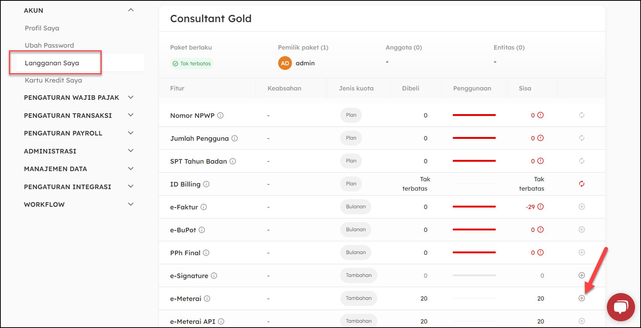Expand the WORKFLOW menu section
The image size is (641, 328).
(131, 205)
